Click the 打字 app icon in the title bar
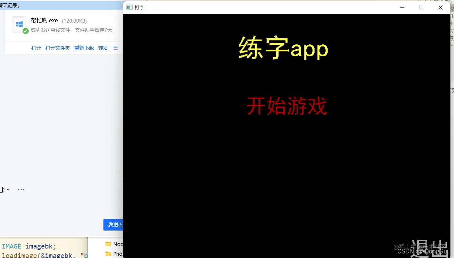The width and height of the screenshot is (454, 258). pyautogui.click(x=129, y=7)
